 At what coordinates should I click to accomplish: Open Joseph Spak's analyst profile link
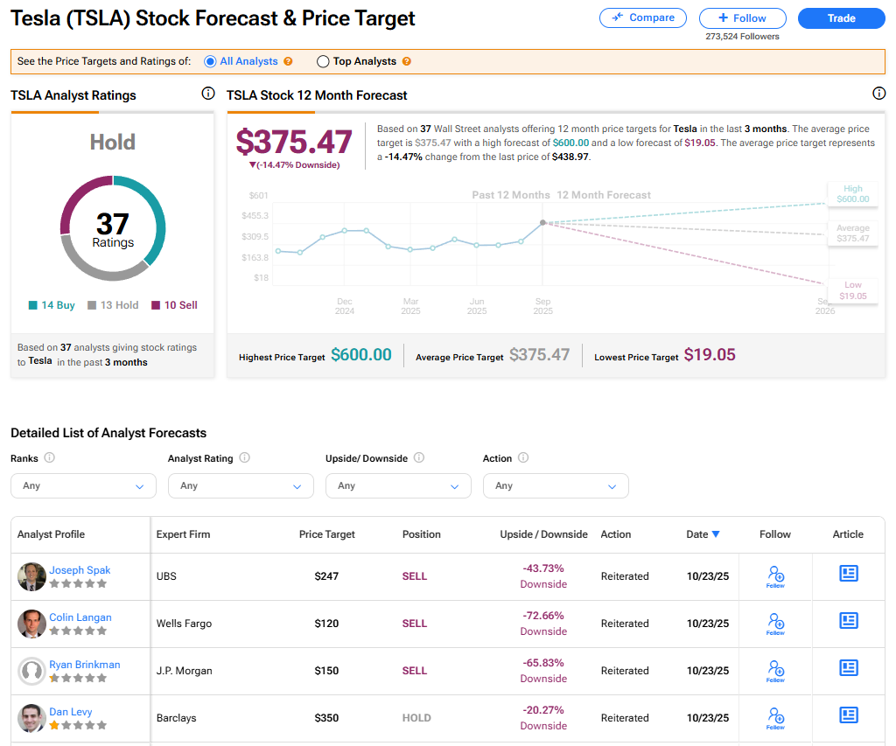click(x=80, y=570)
